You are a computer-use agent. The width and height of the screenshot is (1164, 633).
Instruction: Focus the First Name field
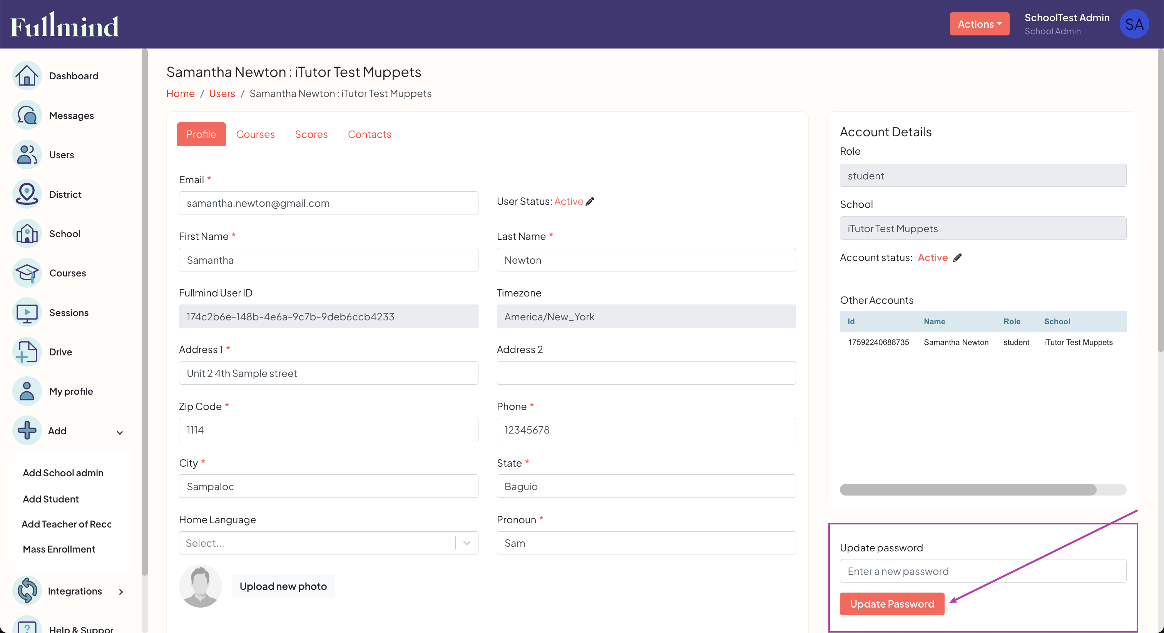click(328, 260)
